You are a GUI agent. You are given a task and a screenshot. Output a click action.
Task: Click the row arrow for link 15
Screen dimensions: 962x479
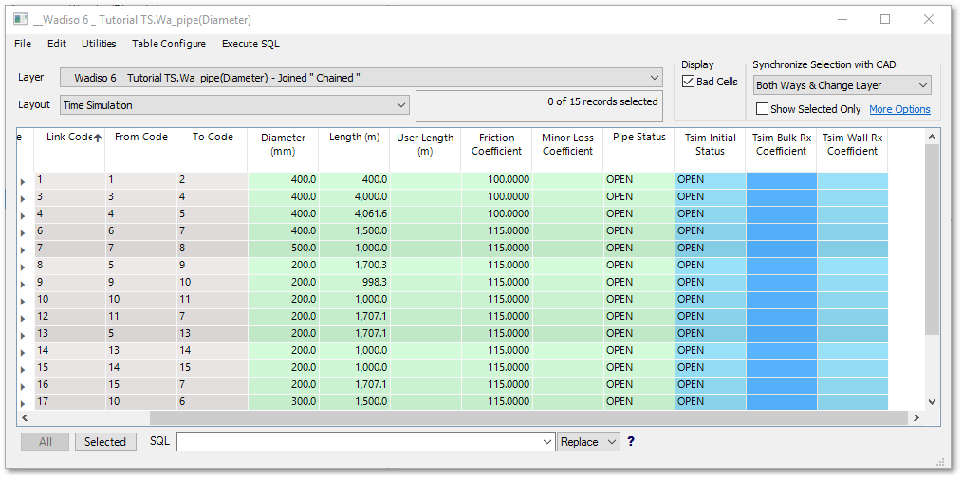[24, 370]
